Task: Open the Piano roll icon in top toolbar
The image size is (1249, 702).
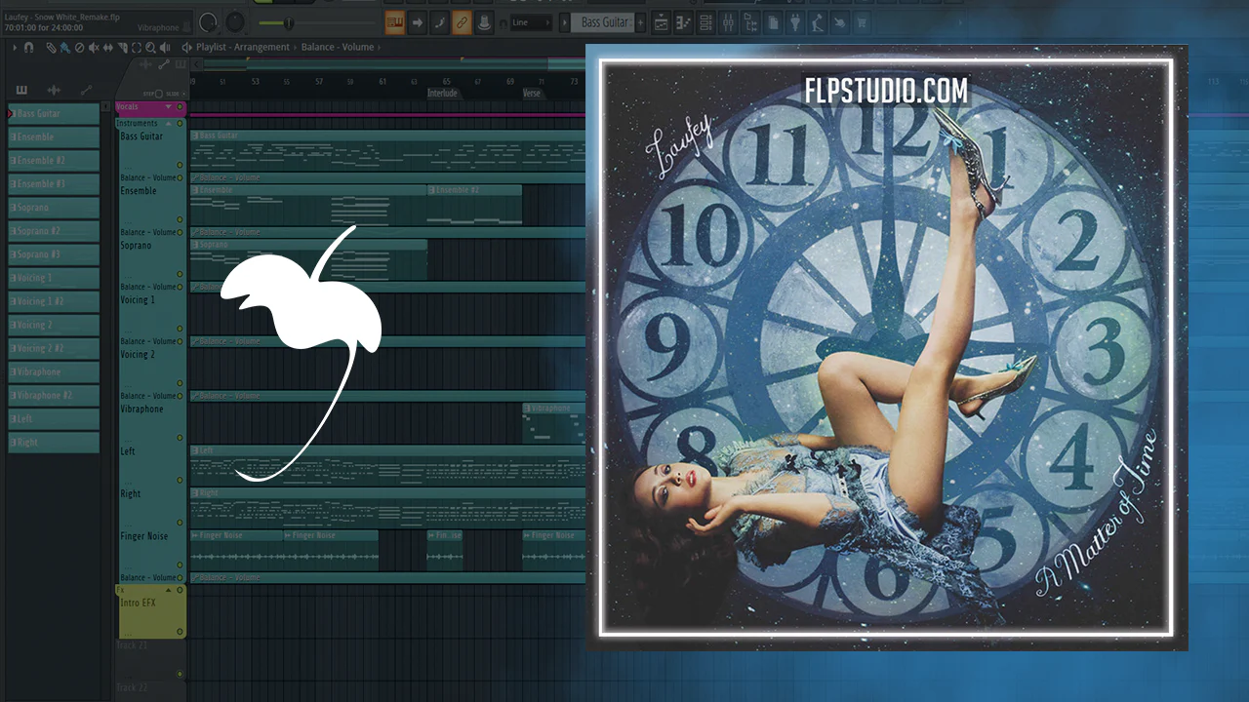Action: pos(683,22)
